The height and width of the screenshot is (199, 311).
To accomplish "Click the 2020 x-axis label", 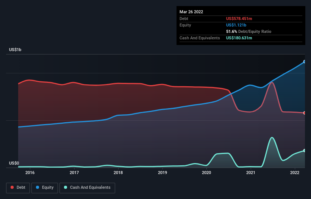I will click(206, 173).
